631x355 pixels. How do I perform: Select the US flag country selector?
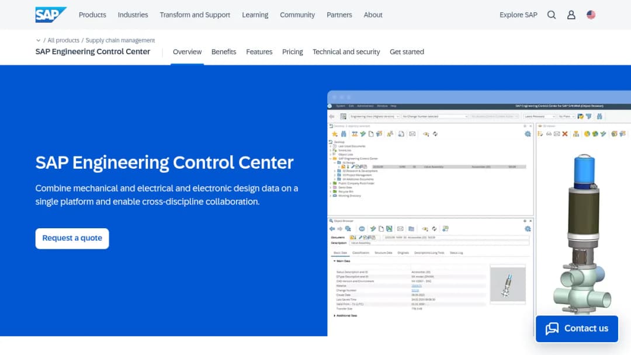click(591, 15)
